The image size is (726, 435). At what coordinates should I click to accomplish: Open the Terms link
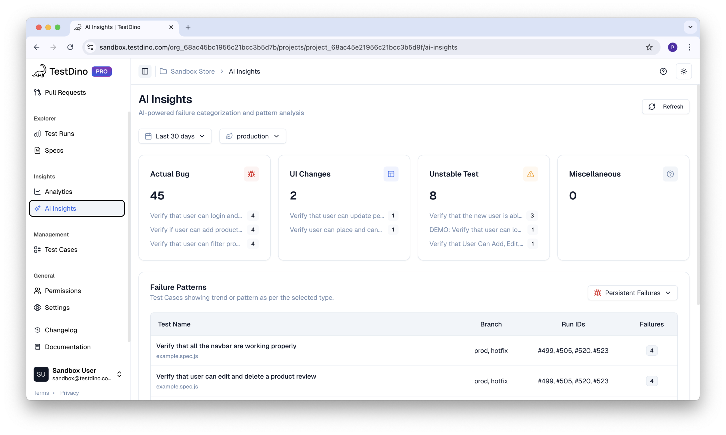pos(41,393)
